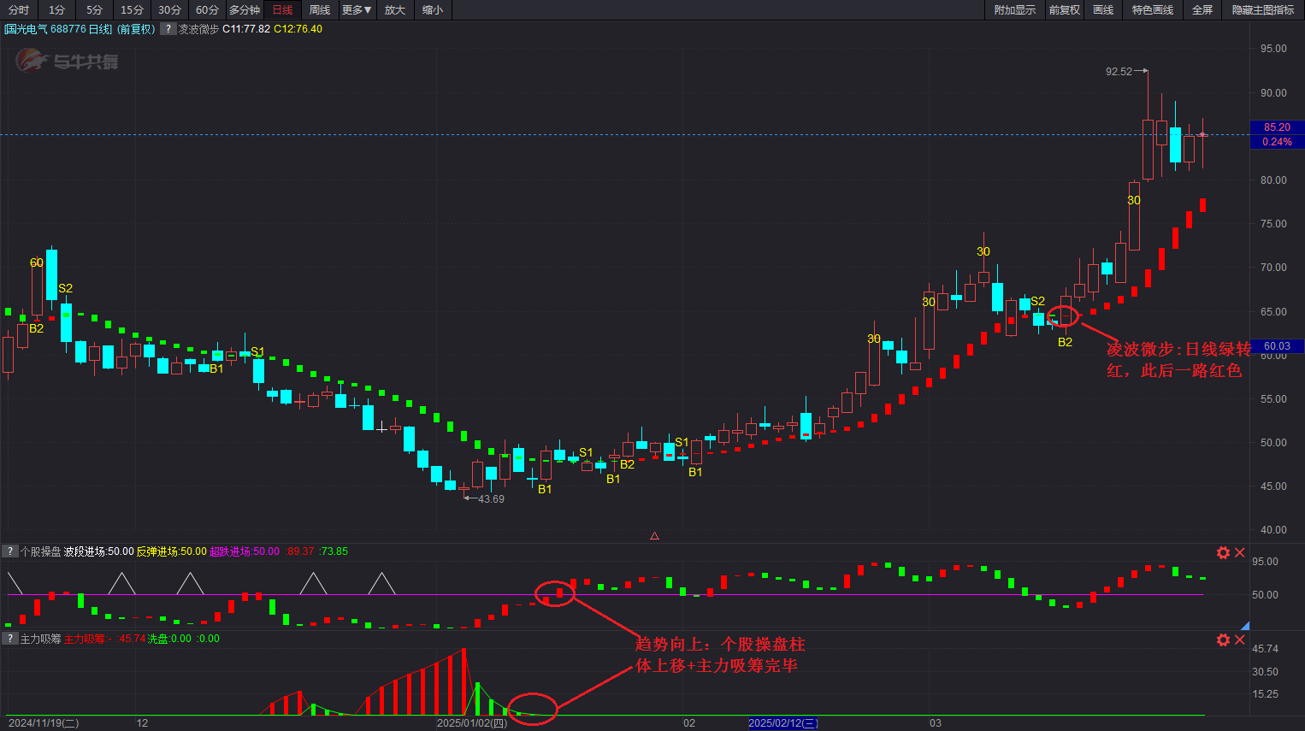1305x731 pixels.
Task: Click the blue corner triangle beside the 个股操盘 scale
Action: point(1245,626)
